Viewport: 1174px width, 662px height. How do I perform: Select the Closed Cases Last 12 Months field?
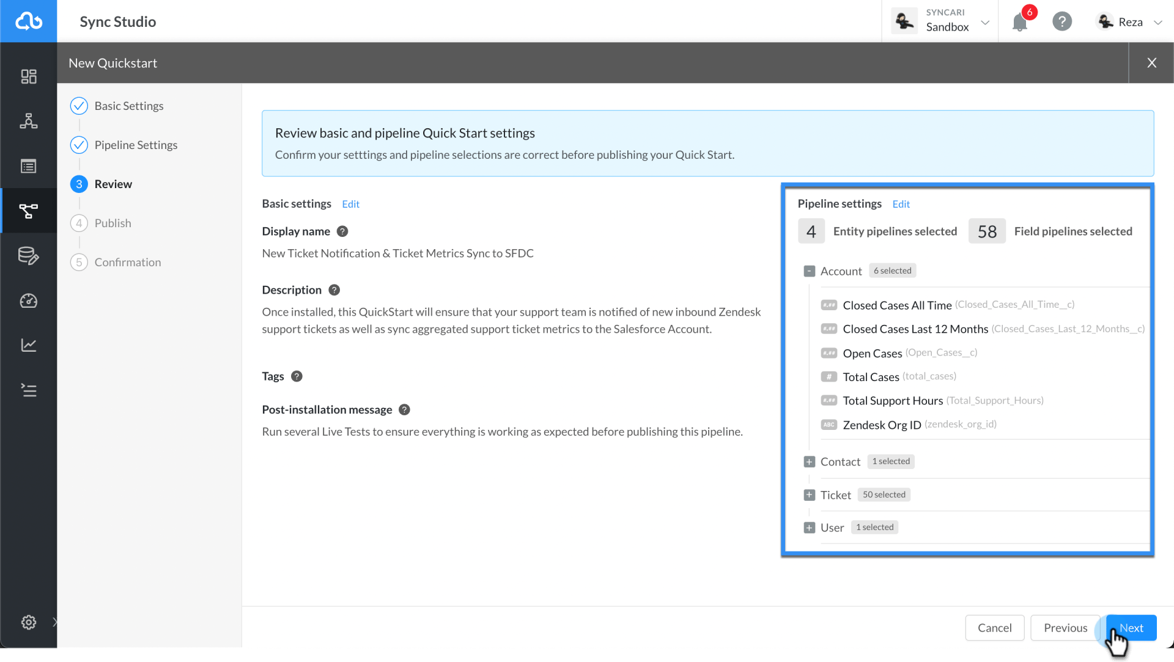pos(915,329)
